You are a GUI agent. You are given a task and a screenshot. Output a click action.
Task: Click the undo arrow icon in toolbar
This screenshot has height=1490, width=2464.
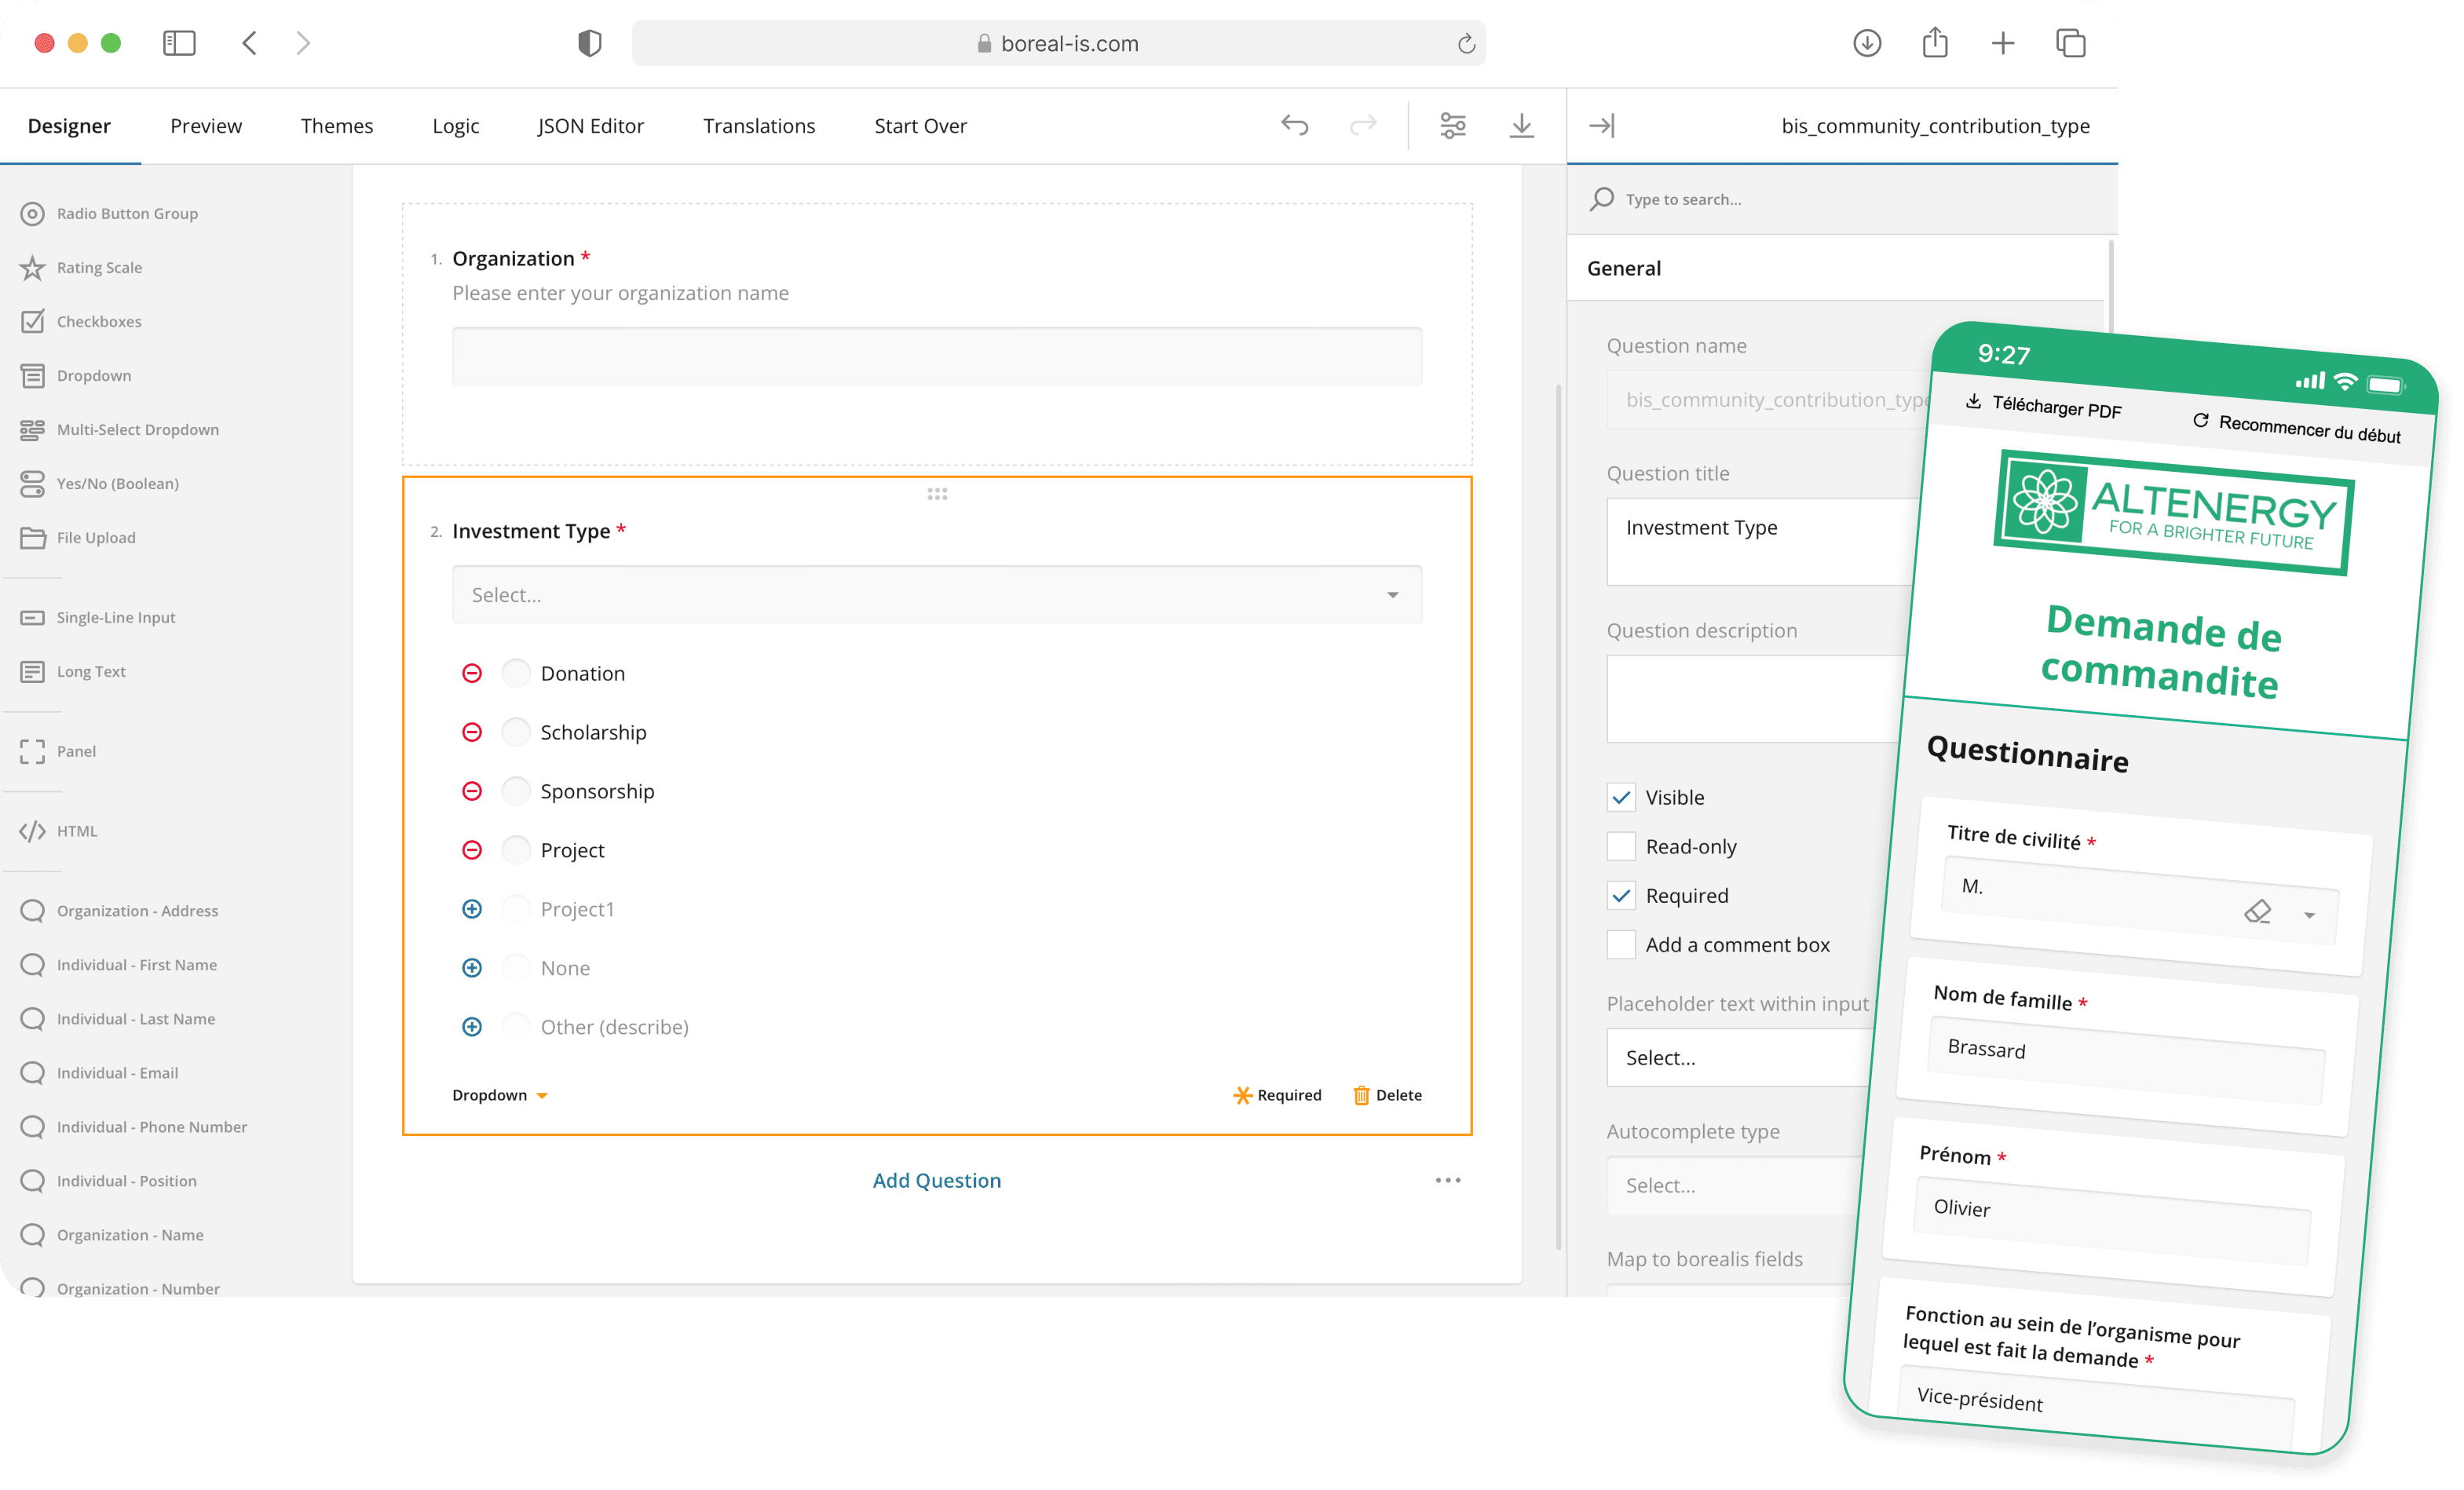point(1294,125)
